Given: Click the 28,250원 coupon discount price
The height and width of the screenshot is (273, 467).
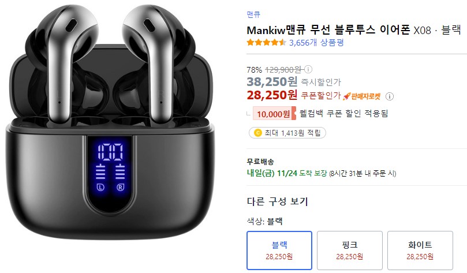Looking at the screenshot, I should click(x=272, y=95).
